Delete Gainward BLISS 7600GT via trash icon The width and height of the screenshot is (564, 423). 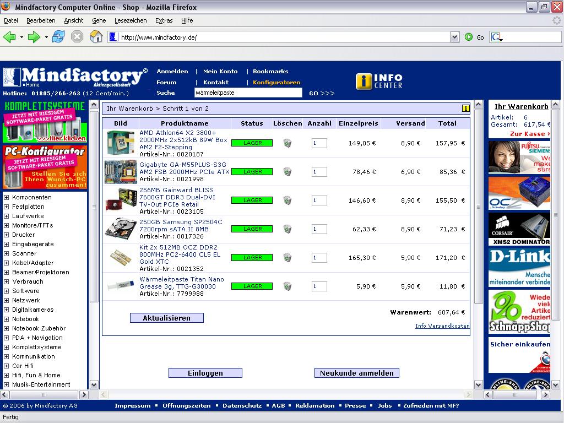288,200
